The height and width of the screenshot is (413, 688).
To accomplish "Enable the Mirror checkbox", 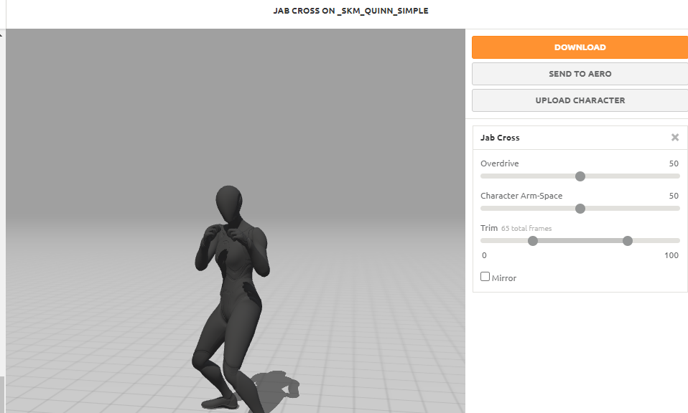I will pos(485,277).
